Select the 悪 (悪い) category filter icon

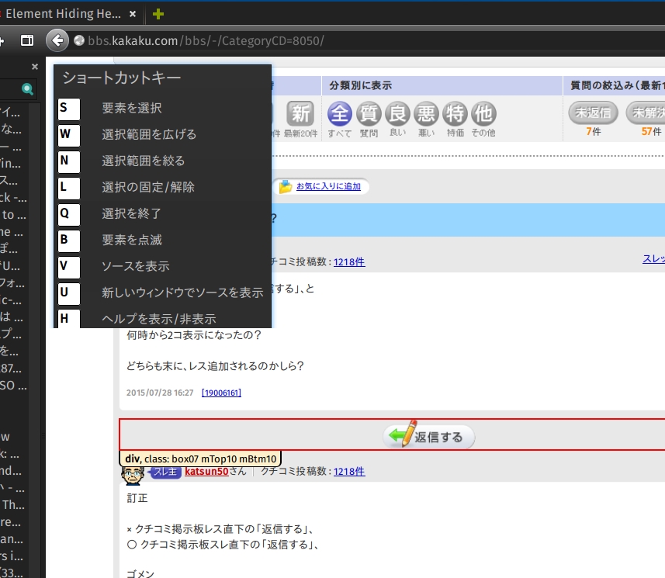(426, 113)
